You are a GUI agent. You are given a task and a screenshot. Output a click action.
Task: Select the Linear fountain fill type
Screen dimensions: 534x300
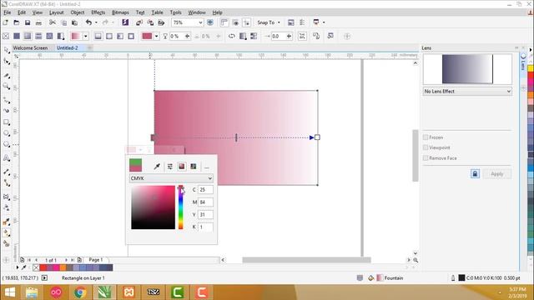[98, 36]
